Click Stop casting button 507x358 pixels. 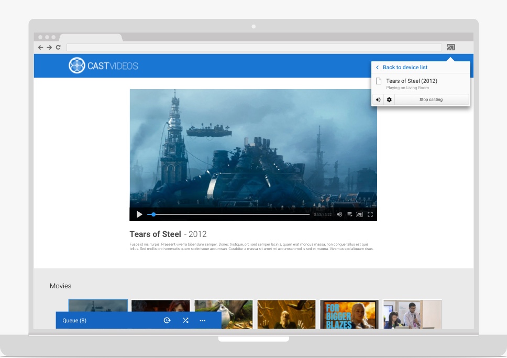[x=431, y=100]
